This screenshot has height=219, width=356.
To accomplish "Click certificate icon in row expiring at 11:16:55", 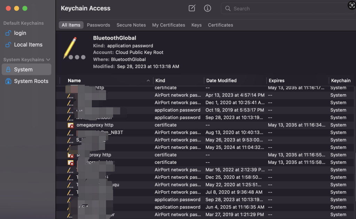I will (x=71, y=155).
